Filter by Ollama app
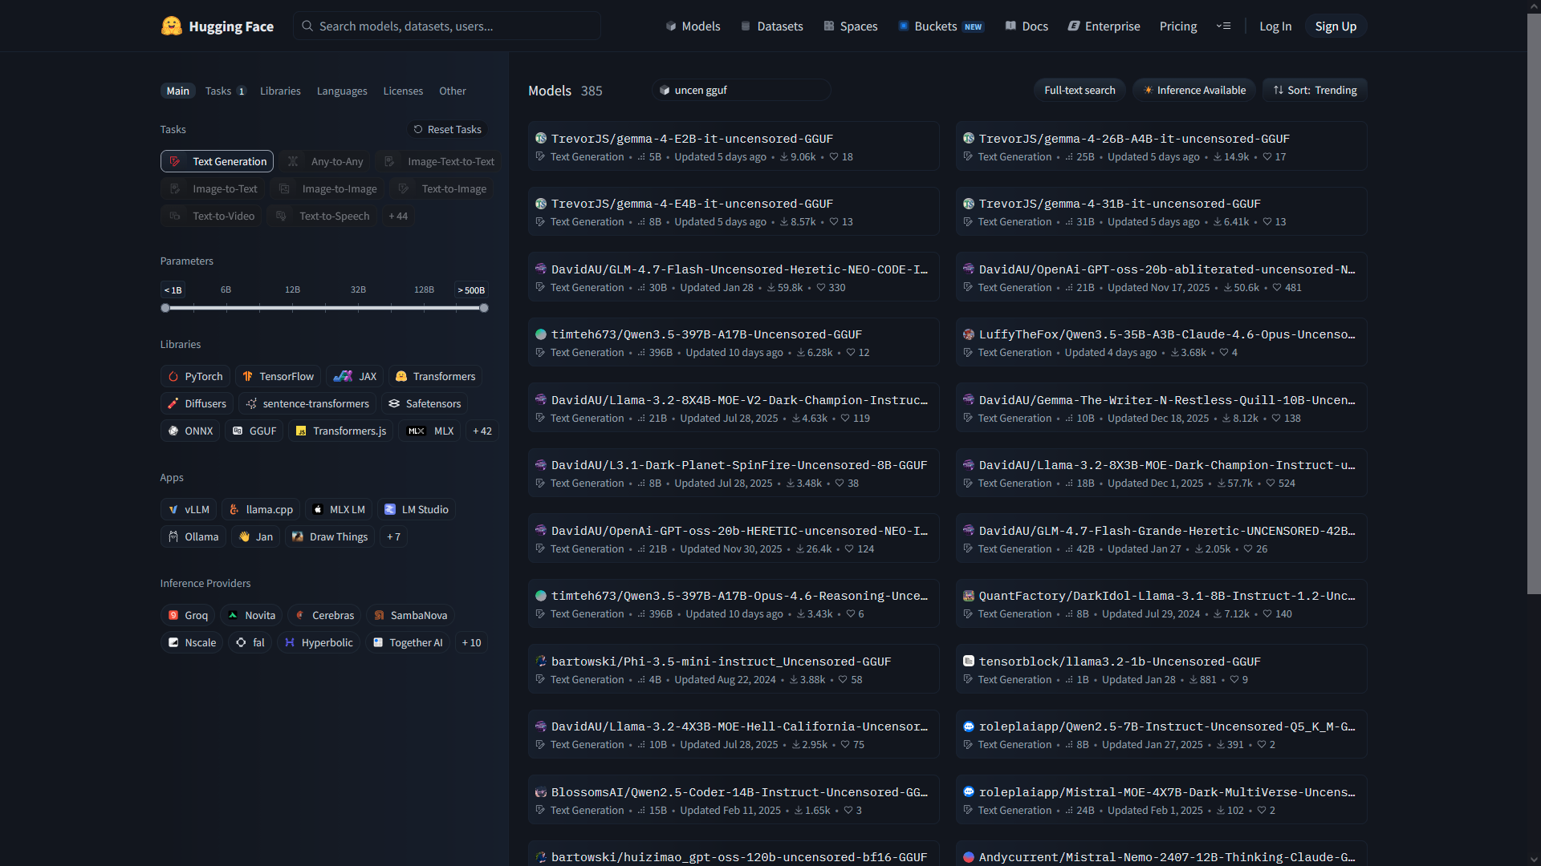Image resolution: width=1541 pixels, height=866 pixels. point(193,536)
